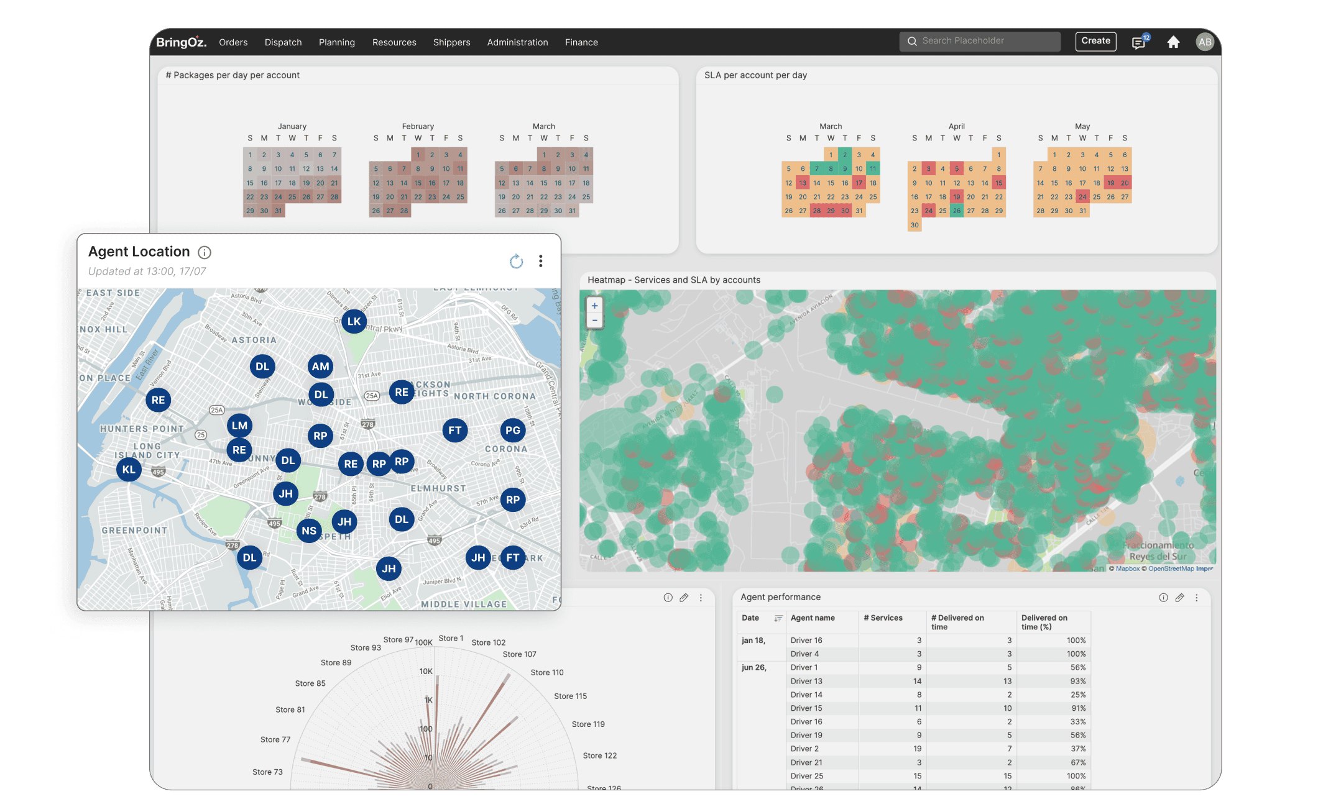Image resolution: width=1341 pixels, height=812 pixels.
Task: Open the Resources menu
Action: (x=394, y=42)
